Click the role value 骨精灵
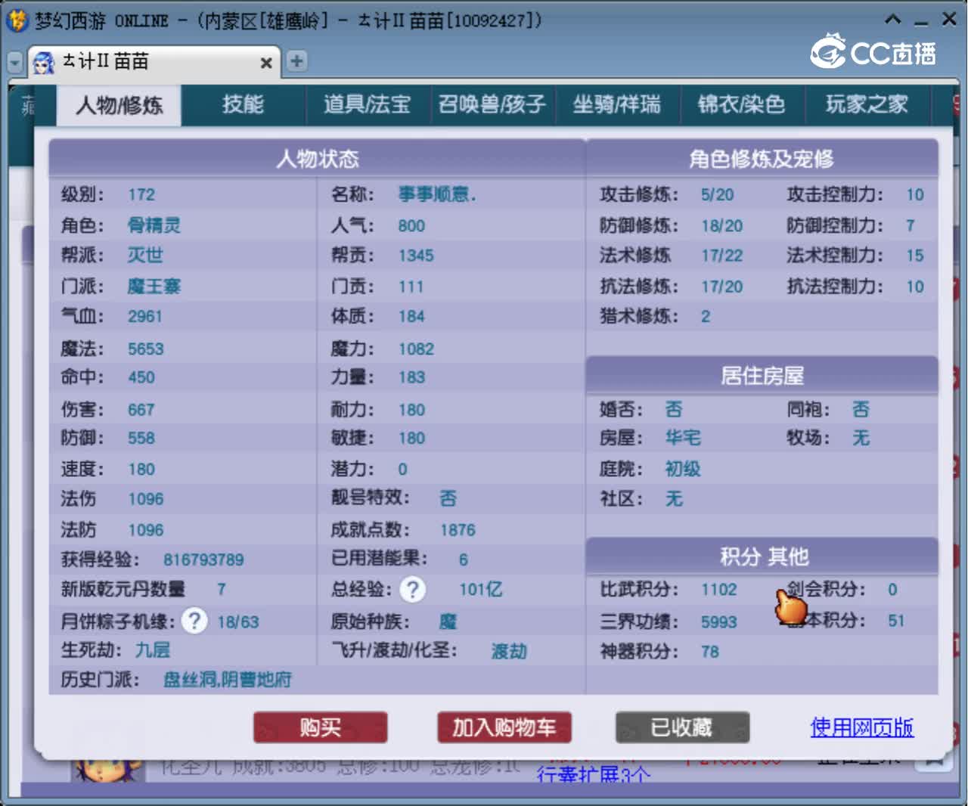 (154, 225)
